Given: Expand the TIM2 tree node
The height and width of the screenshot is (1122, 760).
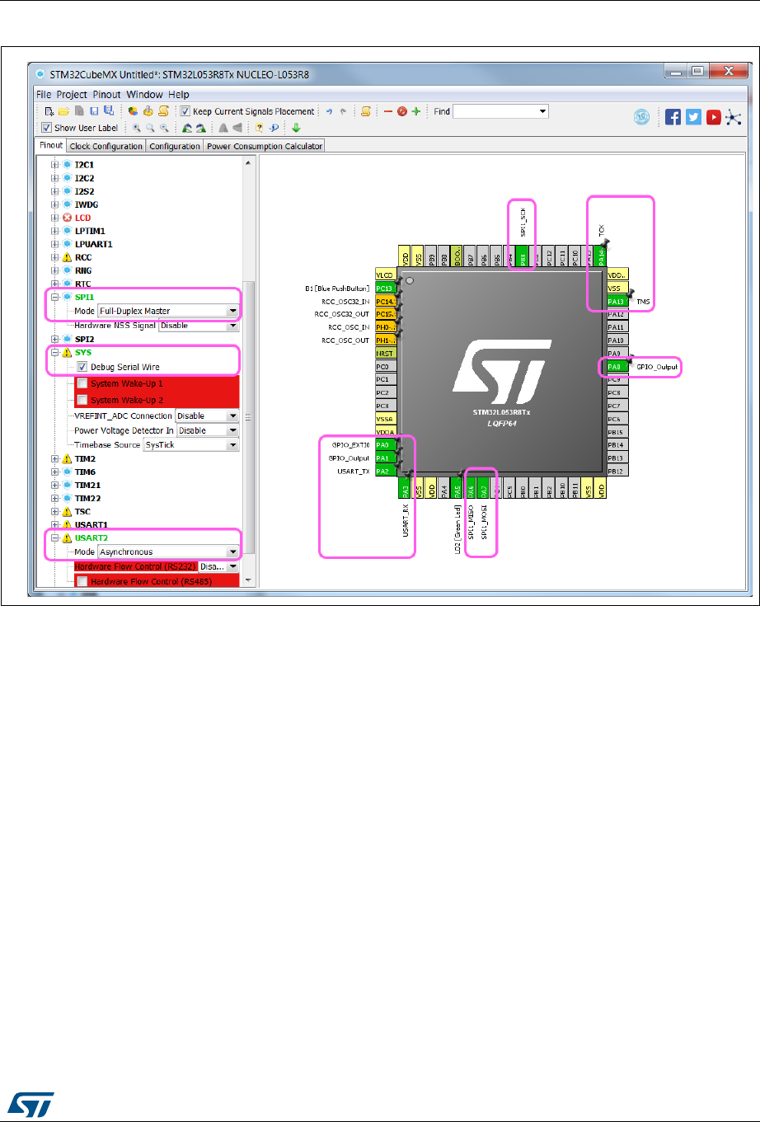Looking at the screenshot, I should [55, 458].
